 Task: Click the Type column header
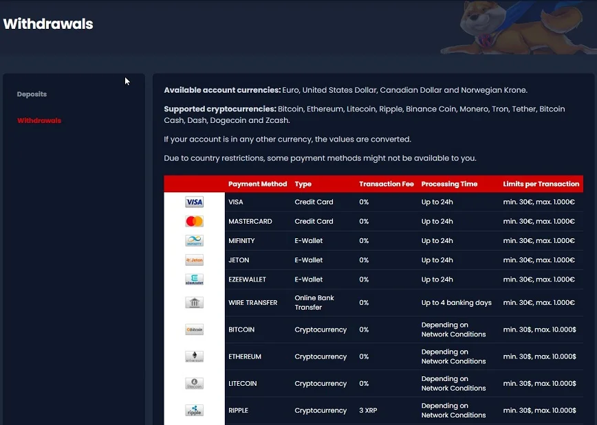tap(303, 184)
